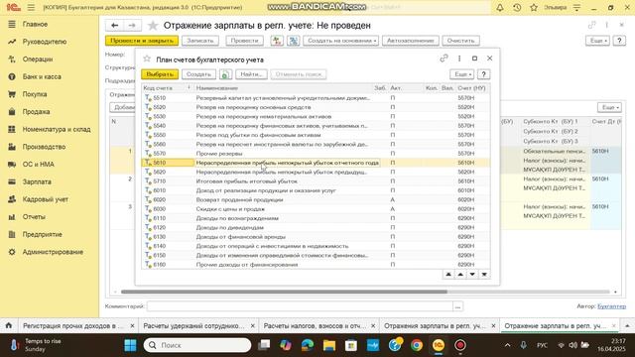The image size is (635, 357).
Task: Click the green copy icon next to Создать
Action: click(x=225, y=74)
